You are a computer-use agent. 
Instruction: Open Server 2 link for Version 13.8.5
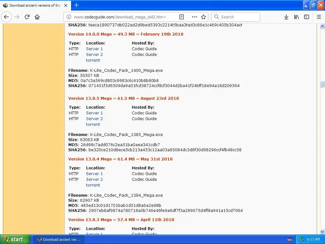[x=94, y=119]
